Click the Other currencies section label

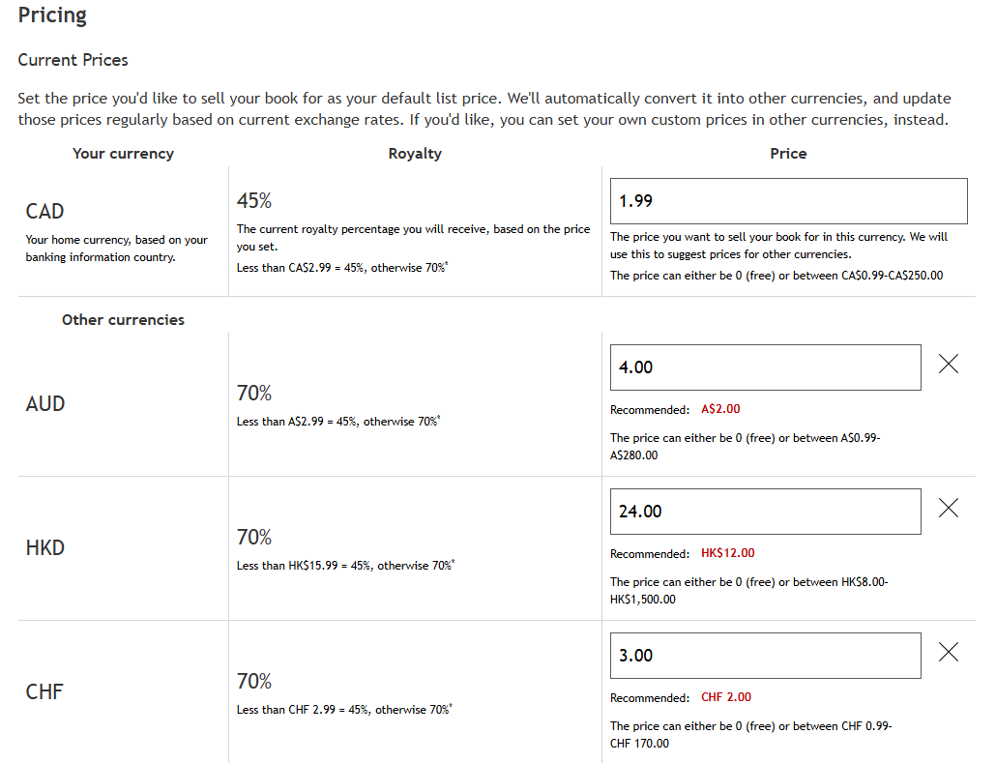123,320
